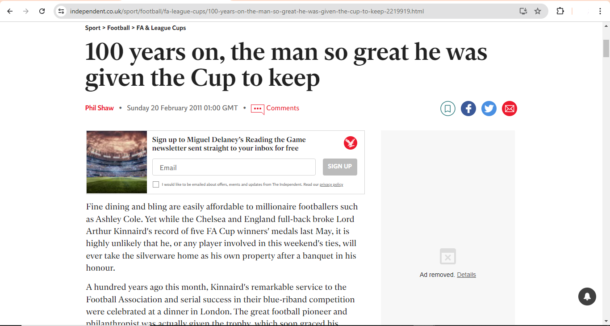Viewport: 610px width, 326px height.
Task: Click the install app icon in the address bar
Action: [523, 11]
